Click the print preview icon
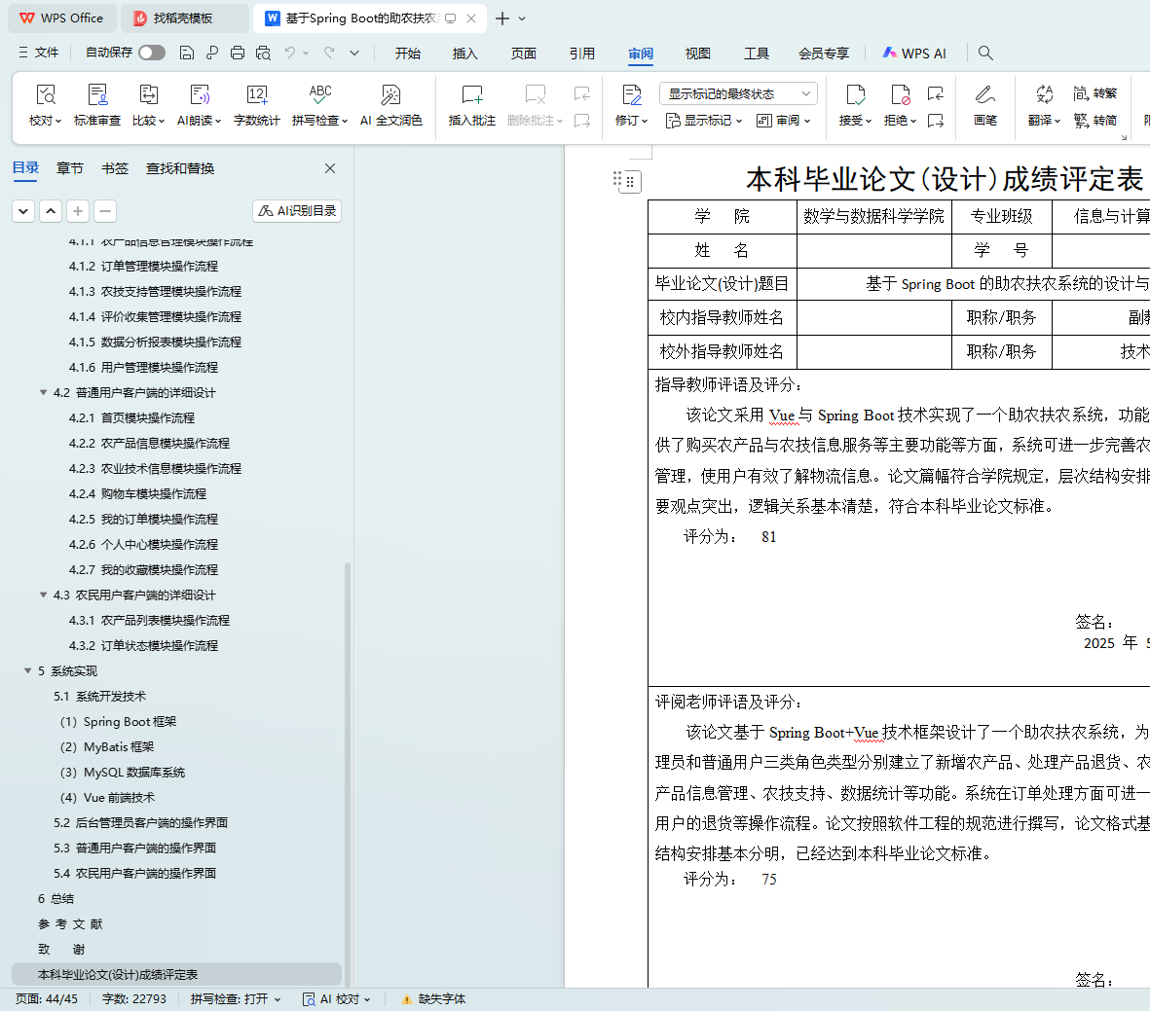Viewport: 1150px width, 1011px height. [x=263, y=53]
